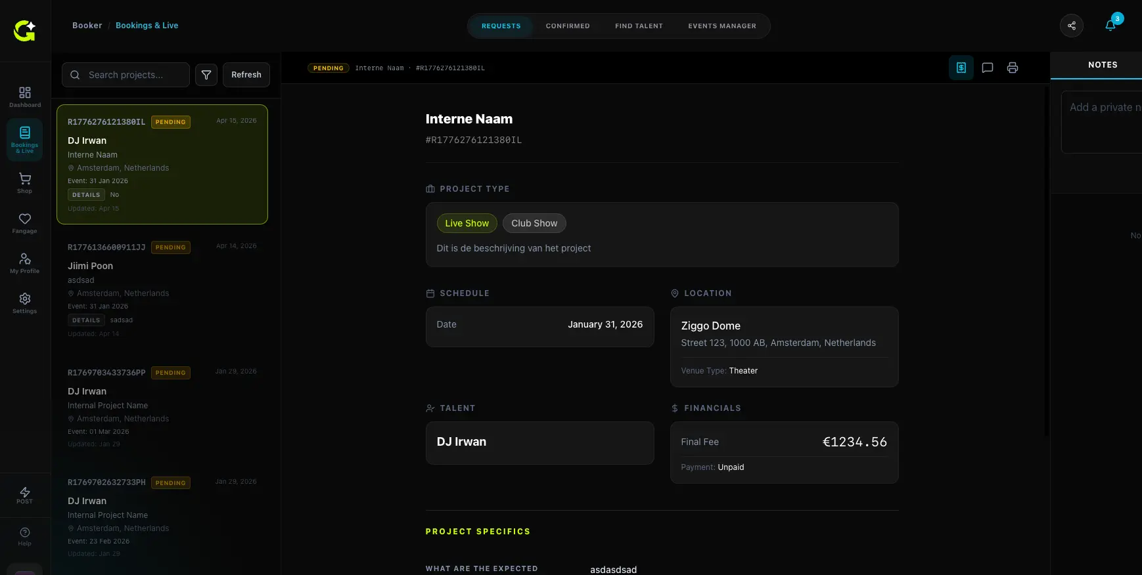Click DETAILS badge on asdsad card
The height and width of the screenshot is (575, 1142).
[86, 320]
